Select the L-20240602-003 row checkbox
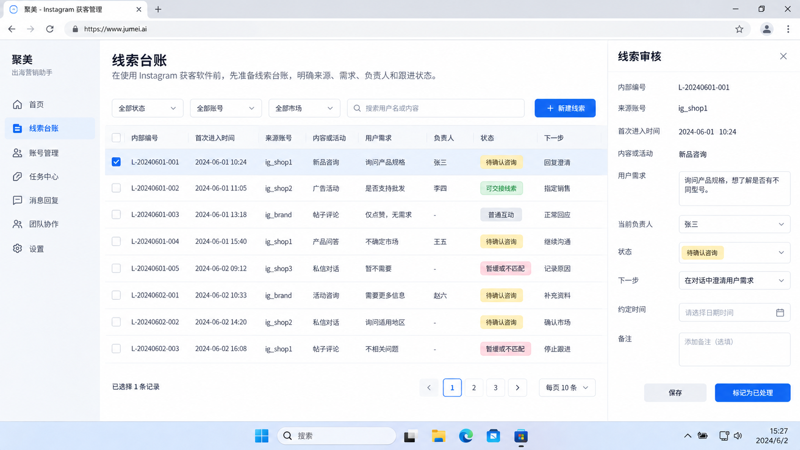The width and height of the screenshot is (800, 450). tap(116, 349)
